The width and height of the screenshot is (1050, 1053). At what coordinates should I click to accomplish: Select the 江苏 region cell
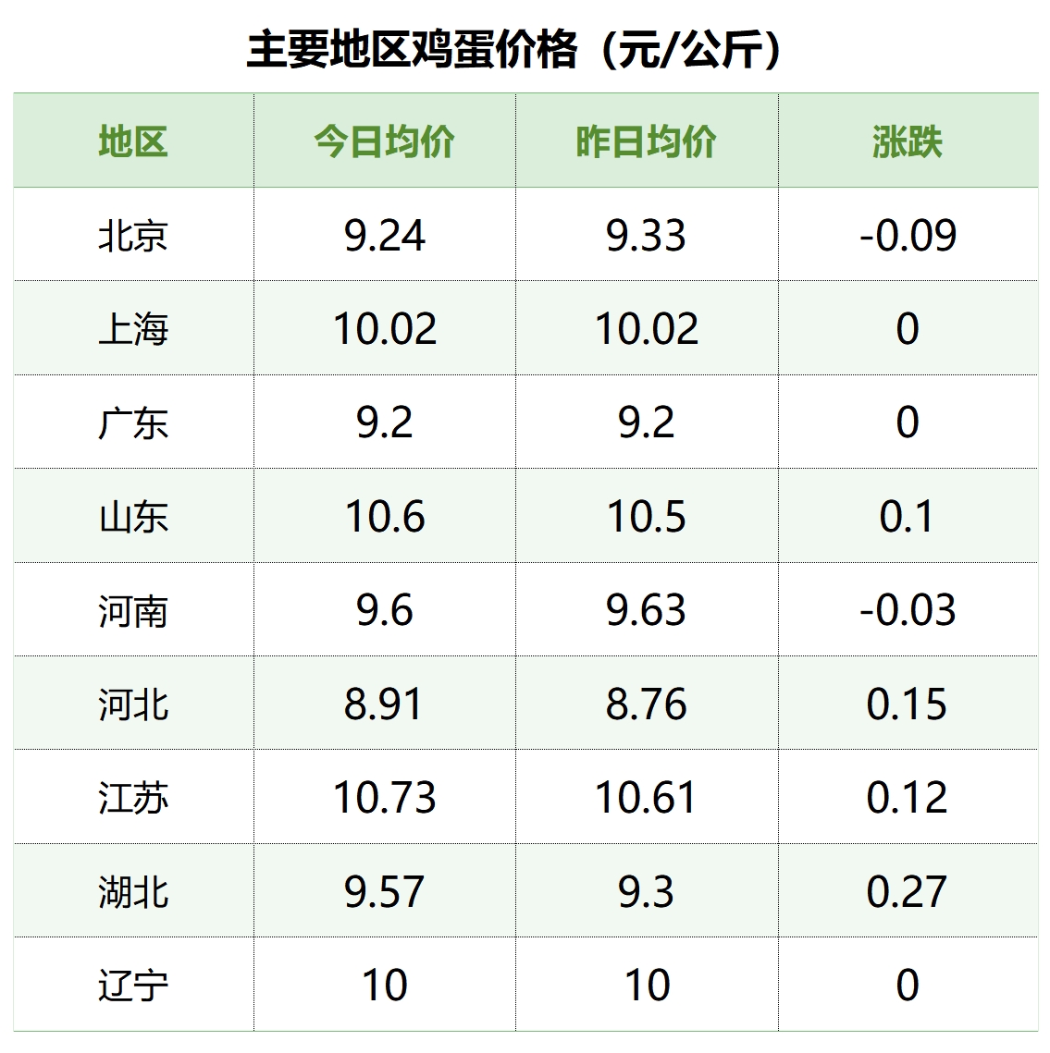tap(133, 798)
